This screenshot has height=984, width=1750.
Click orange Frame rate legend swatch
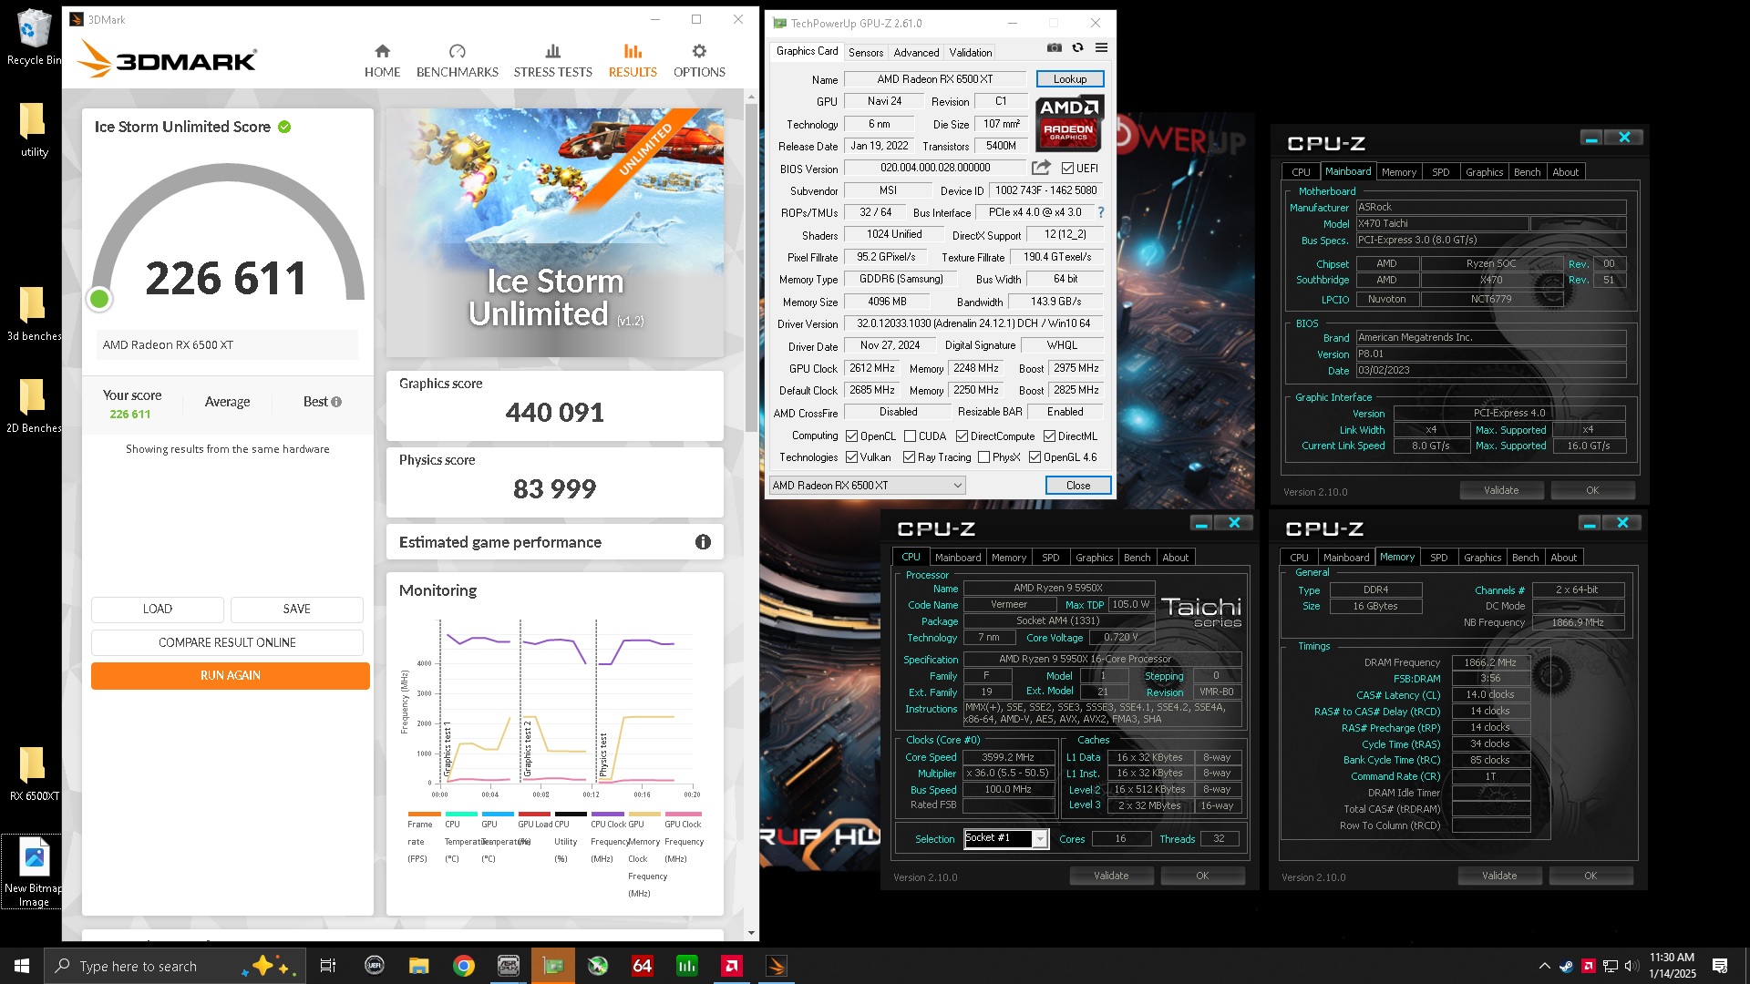(424, 815)
